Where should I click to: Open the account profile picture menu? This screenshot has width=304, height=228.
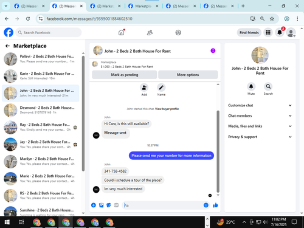tap(291, 32)
